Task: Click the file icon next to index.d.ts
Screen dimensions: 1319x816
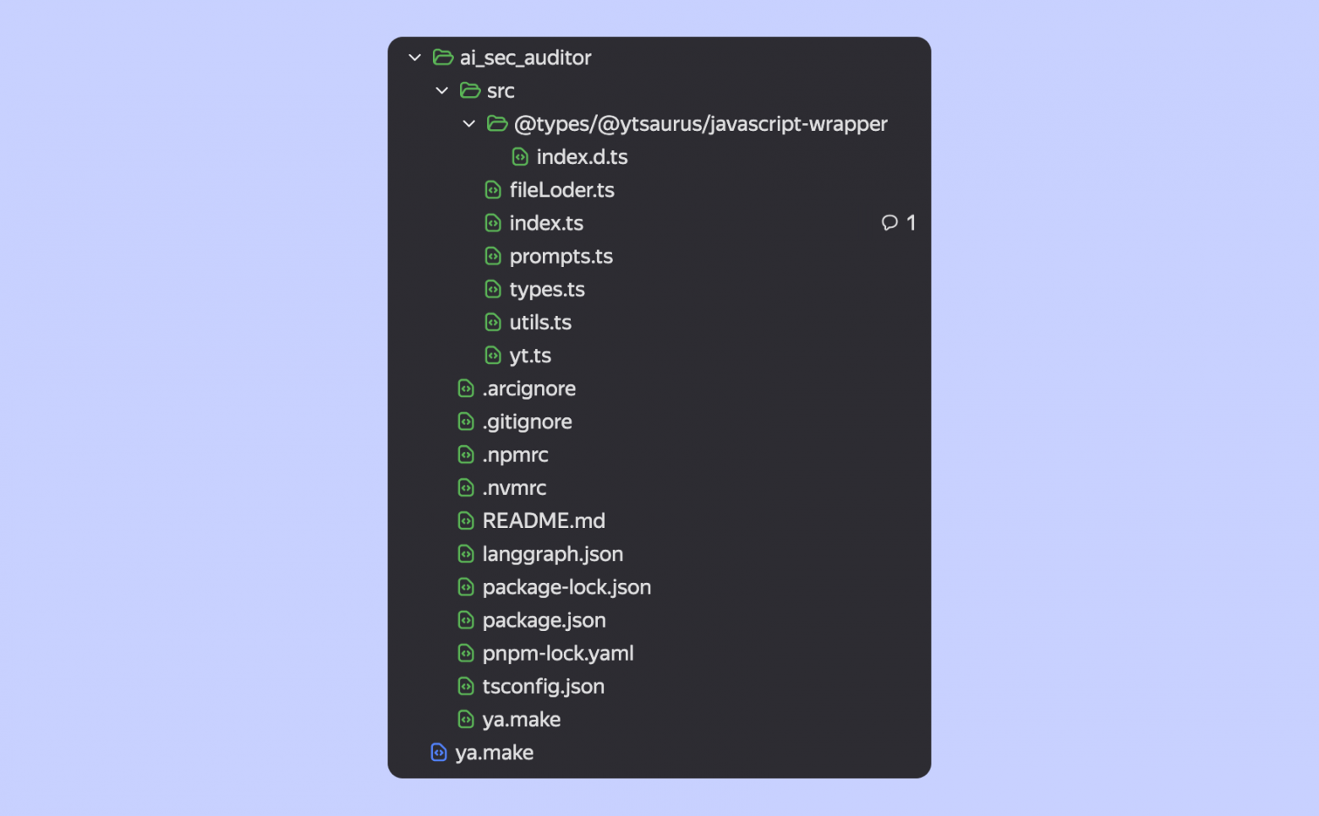Action: pyautogui.click(x=520, y=157)
